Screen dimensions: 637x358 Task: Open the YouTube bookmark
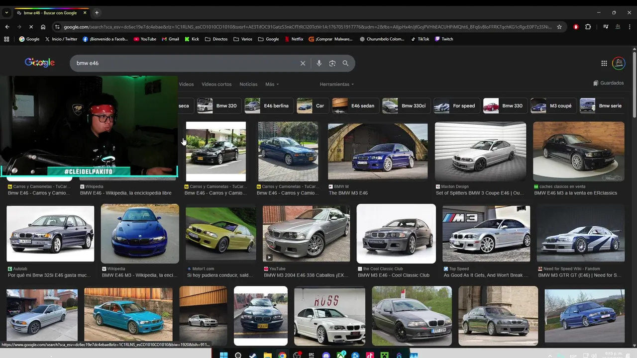coord(145,39)
